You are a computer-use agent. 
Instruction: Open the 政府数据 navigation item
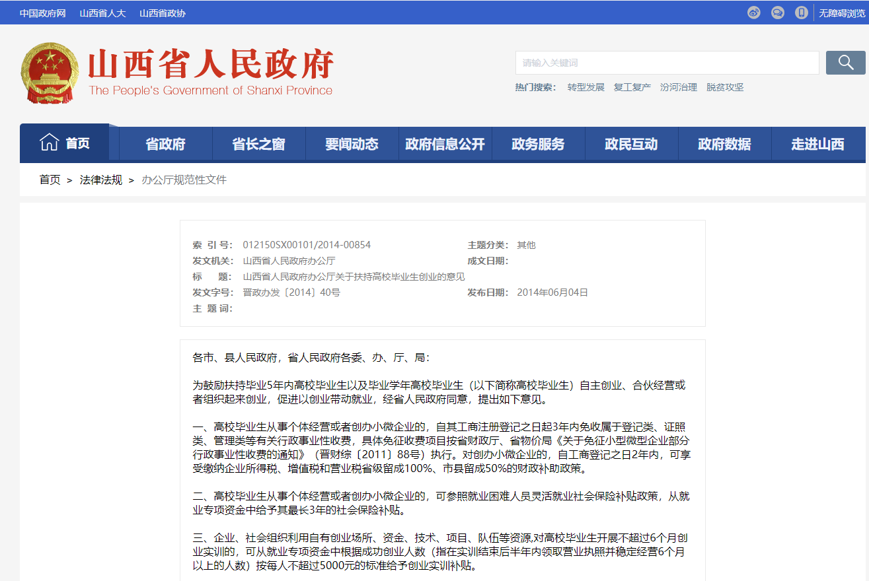point(724,144)
